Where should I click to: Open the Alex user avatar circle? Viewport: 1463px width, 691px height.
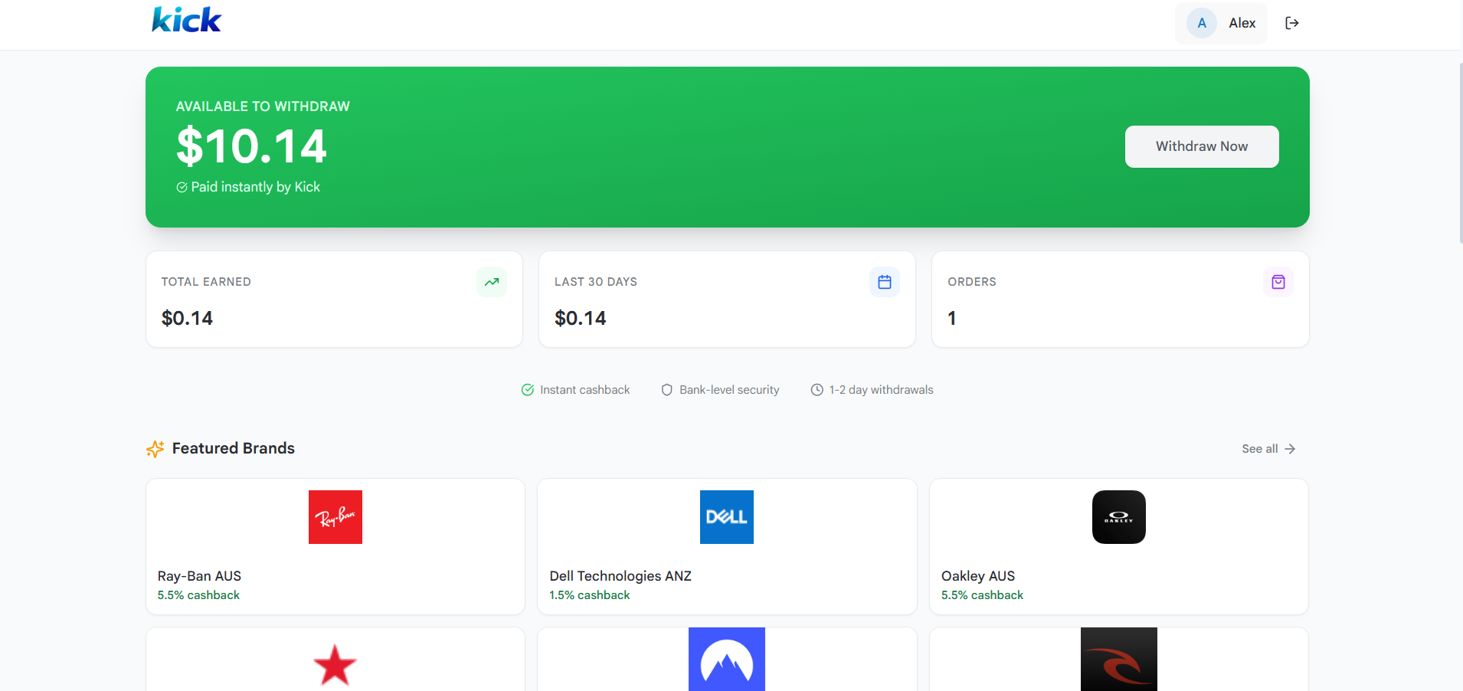click(1202, 23)
